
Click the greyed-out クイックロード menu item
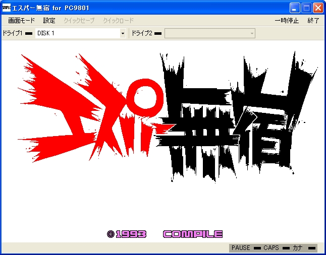119,21
